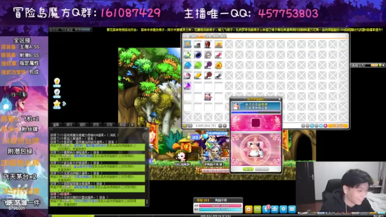The image size is (386, 217).
Task: Click the blue MP bar in status panel
Action: [x=220, y=210]
